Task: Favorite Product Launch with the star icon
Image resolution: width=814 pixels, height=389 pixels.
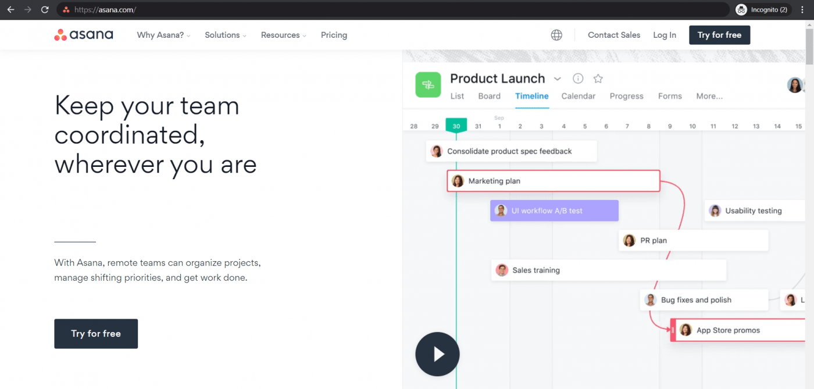Action: click(x=598, y=78)
